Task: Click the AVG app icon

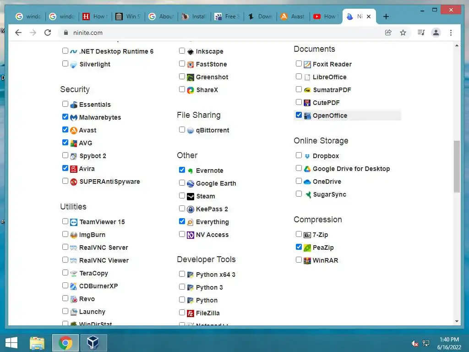Action: pyautogui.click(x=74, y=143)
